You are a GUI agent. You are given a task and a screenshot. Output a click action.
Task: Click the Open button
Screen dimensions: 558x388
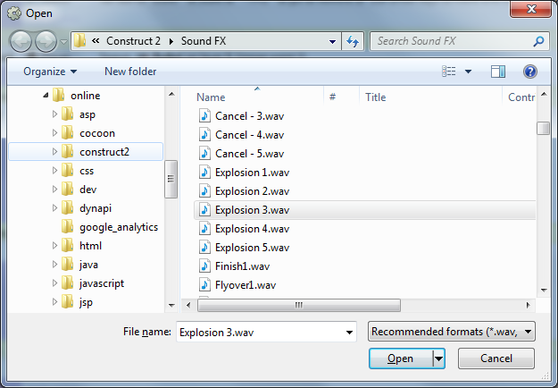[x=400, y=358]
